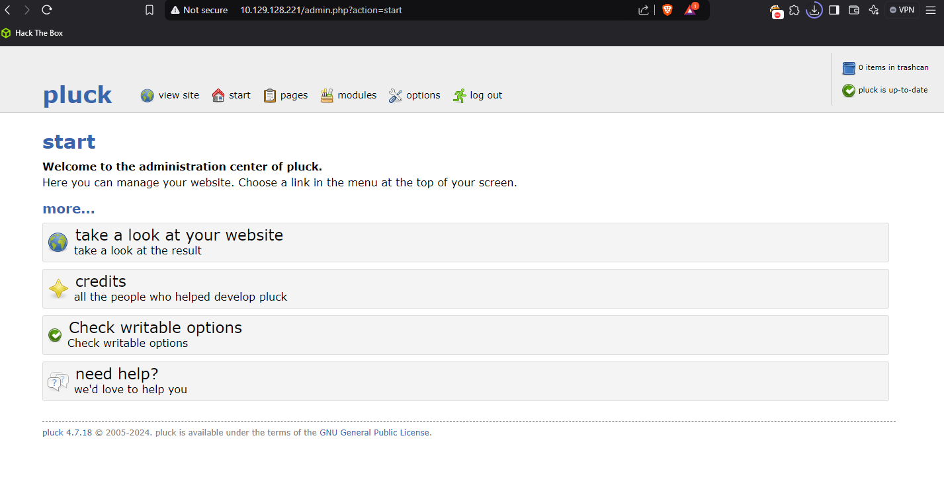Click the yellow star credits icon
This screenshot has height=489, width=944.
(x=58, y=289)
